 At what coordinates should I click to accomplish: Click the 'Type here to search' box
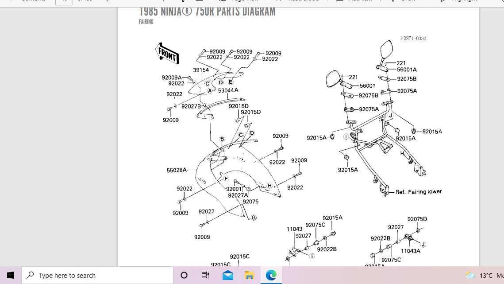(97, 275)
